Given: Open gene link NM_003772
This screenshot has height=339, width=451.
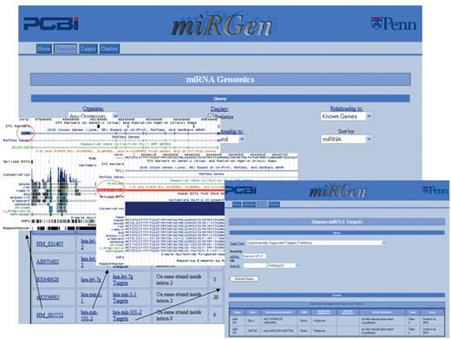Looking at the screenshot, I should [49, 315].
